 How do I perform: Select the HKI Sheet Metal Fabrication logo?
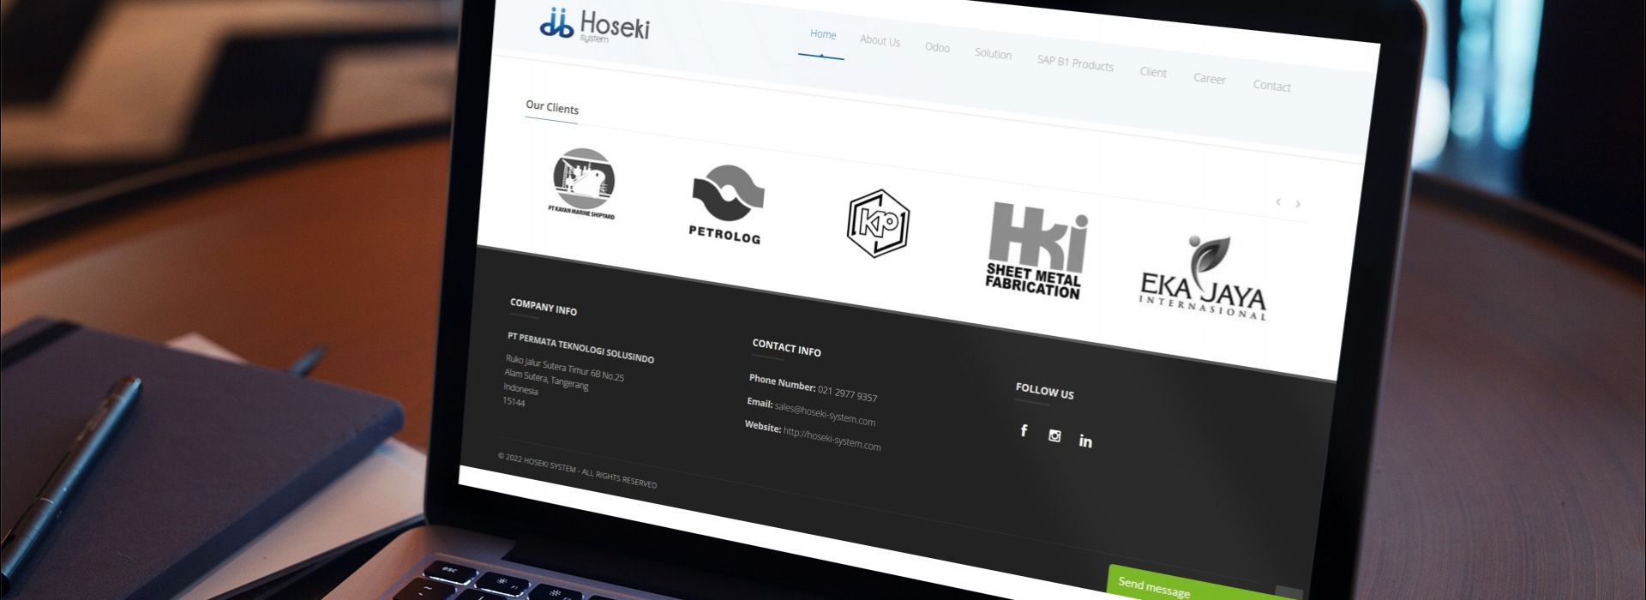(1037, 251)
